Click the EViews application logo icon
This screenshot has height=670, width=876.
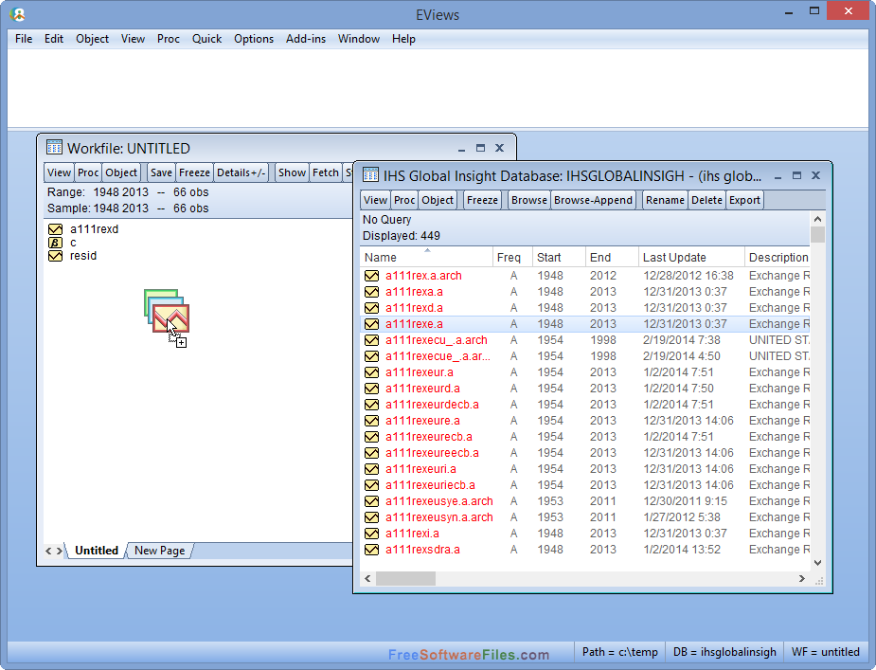click(x=17, y=14)
